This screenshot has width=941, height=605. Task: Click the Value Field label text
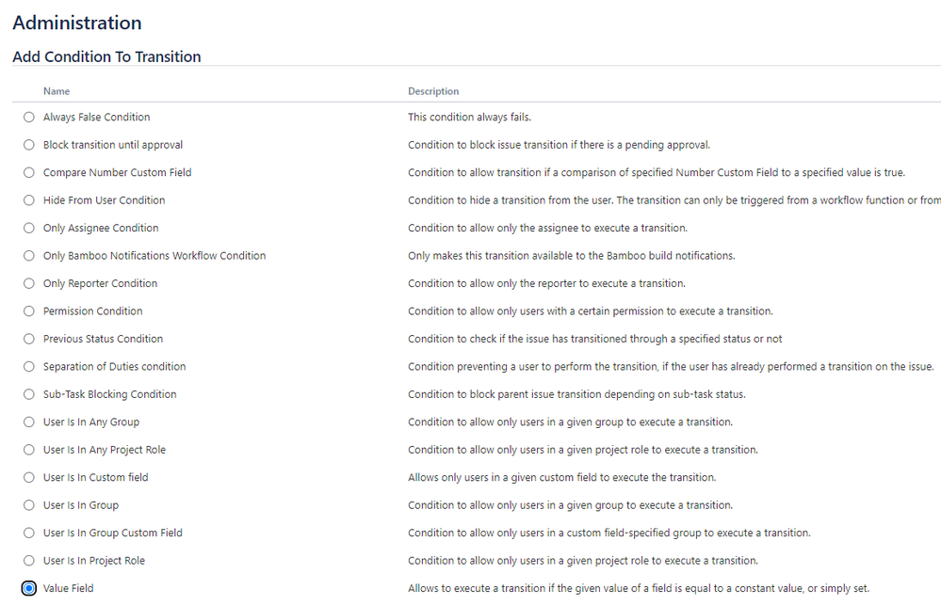click(x=69, y=588)
